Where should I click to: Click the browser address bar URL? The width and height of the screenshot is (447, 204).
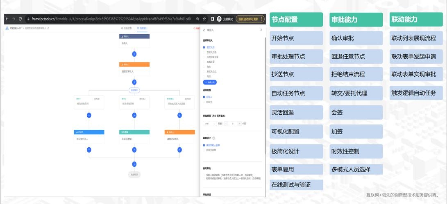click(x=113, y=19)
